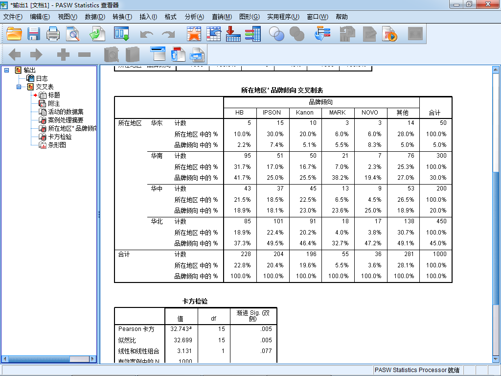Click the scroll down arrow of output pane
Screen dimensions: 501x376
[496, 359]
